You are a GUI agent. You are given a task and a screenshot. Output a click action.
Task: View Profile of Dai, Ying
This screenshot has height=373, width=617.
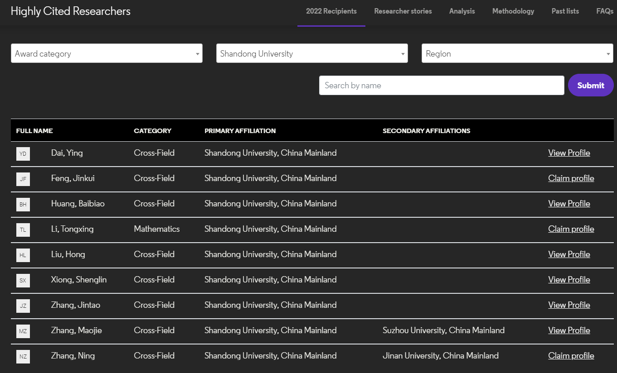tap(569, 153)
